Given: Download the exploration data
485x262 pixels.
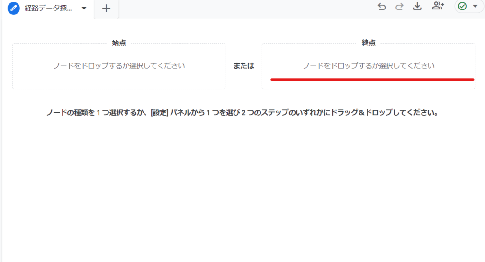Looking at the screenshot, I should click(417, 6).
